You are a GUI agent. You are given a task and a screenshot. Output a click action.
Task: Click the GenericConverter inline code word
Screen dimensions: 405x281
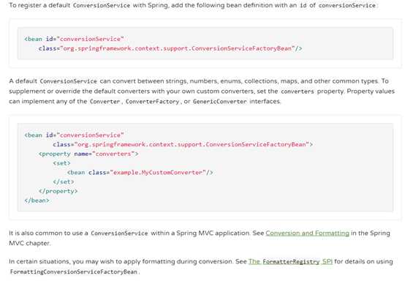[x=220, y=102]
